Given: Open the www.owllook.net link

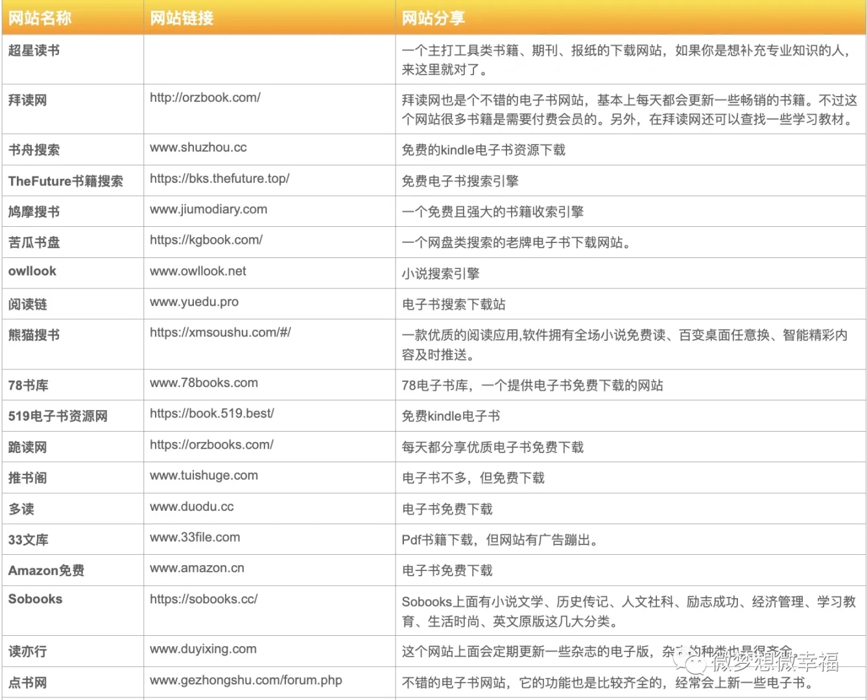Looking at the screenshot, I should pos(198,271).
